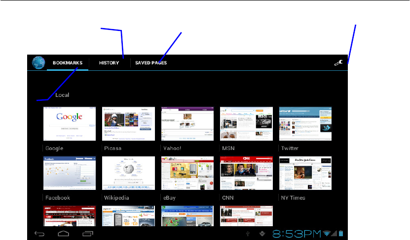Tap the 8:53PM clock
Viewport: 410px width, 240px height.
tap(297, 234)
